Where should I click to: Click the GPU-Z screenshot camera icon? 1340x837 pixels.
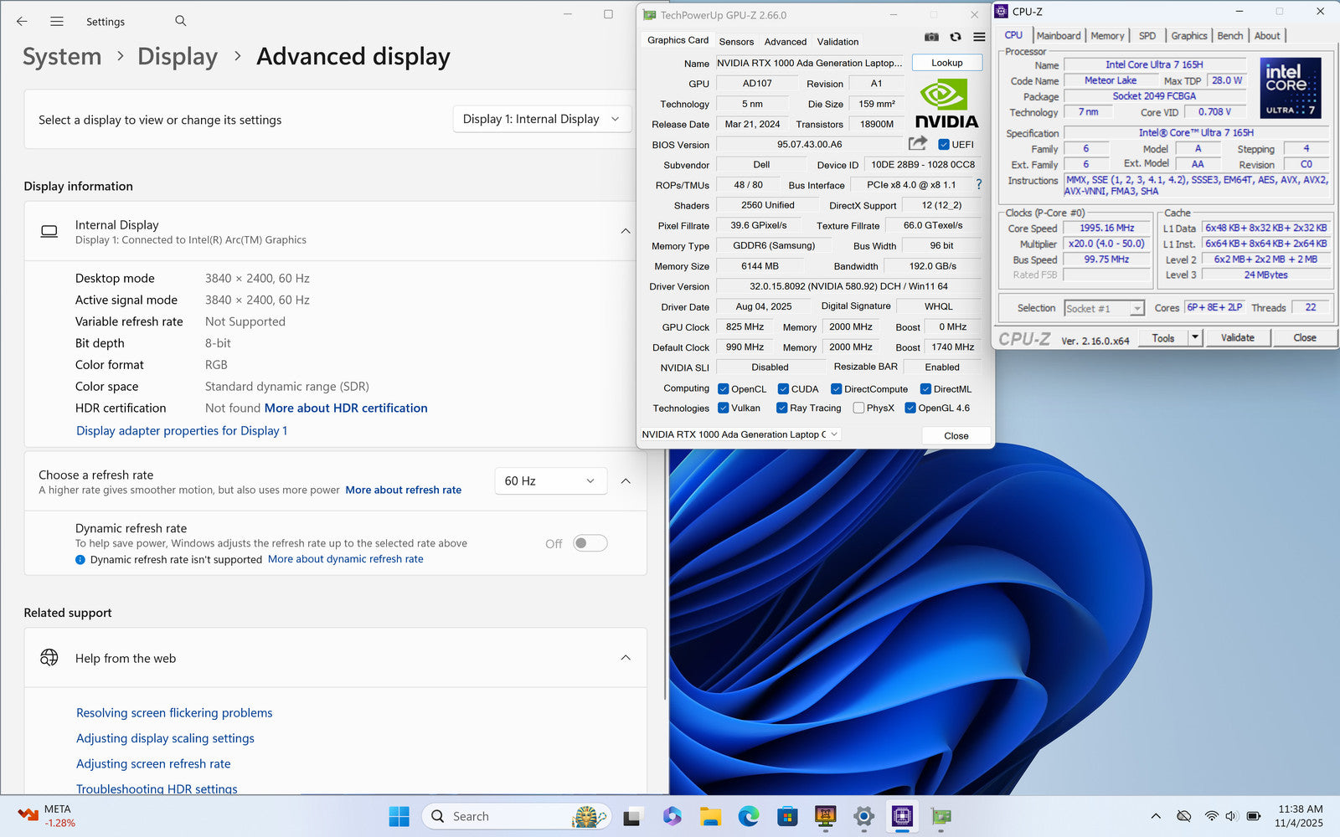931,37
